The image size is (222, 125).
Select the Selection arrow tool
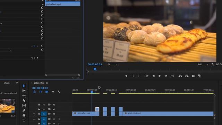point(24,86)
